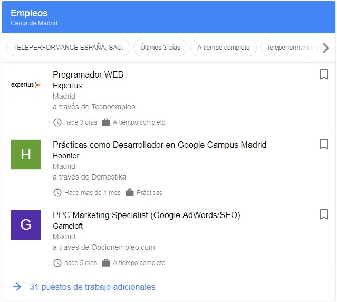Screen dimensions: 337x302
Task: Click the clock icon beside hace 5 días
Action: point(57,263)
